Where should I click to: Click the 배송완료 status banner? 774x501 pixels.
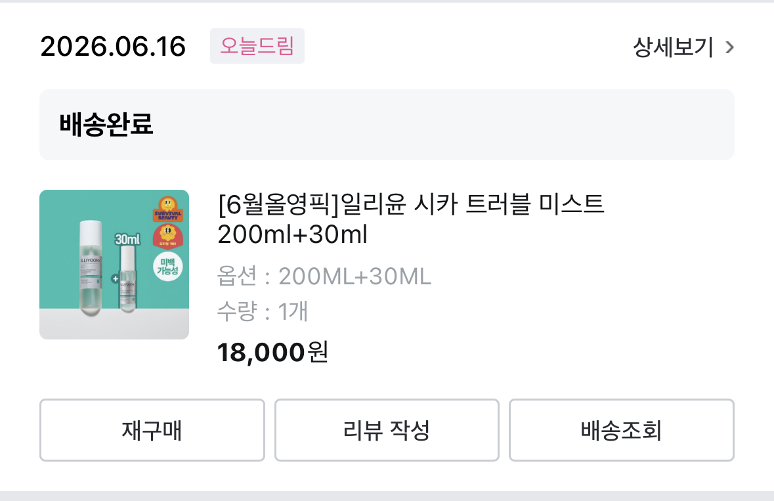coord(387,124)
